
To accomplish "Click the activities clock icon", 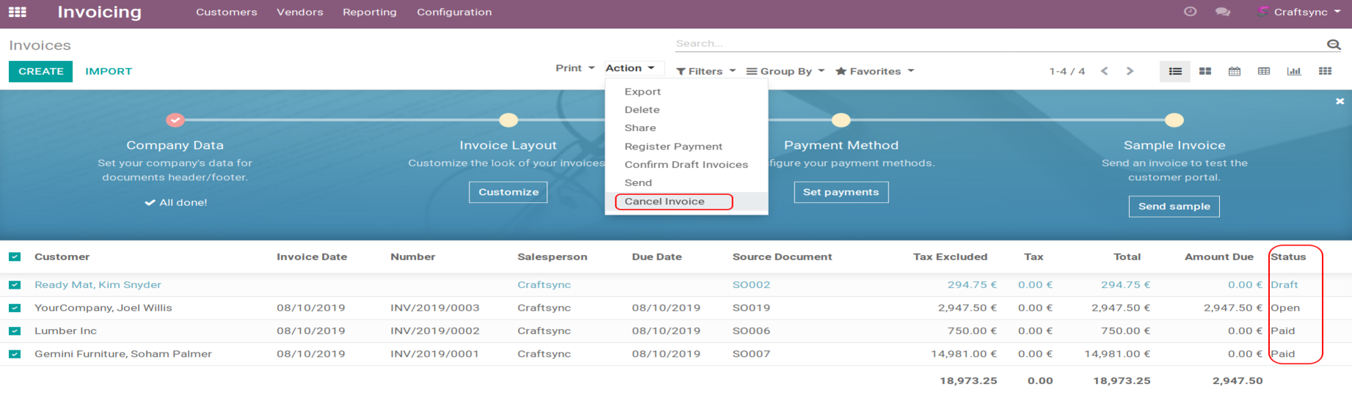I will pyautogui.click(x=1190, y=12).
